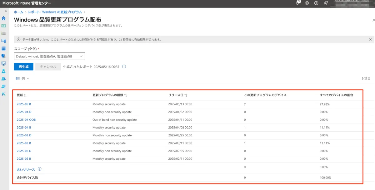This screenshot has height=190, width=375.
Task: Open the Devices icon in the sidebar
Action: point(4,41)
